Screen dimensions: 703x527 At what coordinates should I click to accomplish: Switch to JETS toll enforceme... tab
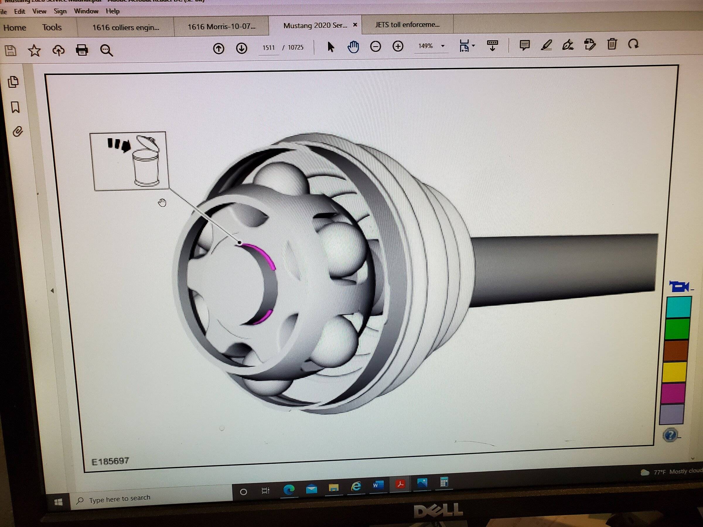click(x=407, y=25)
